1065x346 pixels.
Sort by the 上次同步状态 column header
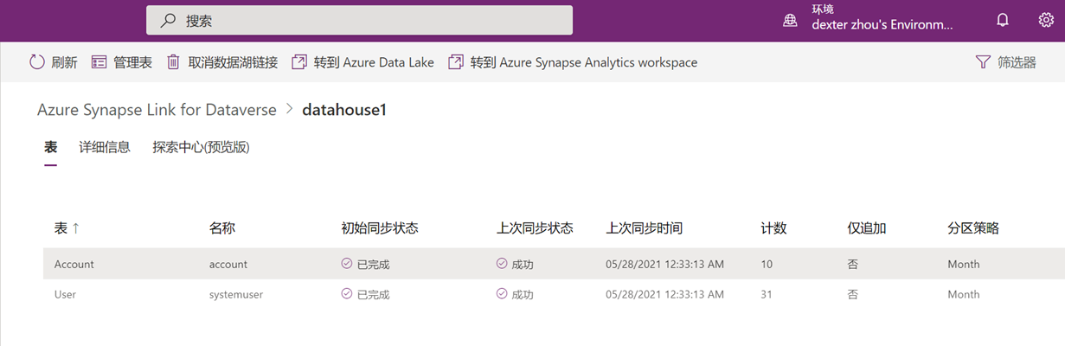click(x=535, y=228)
